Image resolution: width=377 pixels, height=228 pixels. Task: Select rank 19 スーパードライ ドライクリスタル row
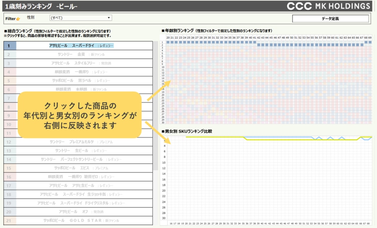pos(78,203)
